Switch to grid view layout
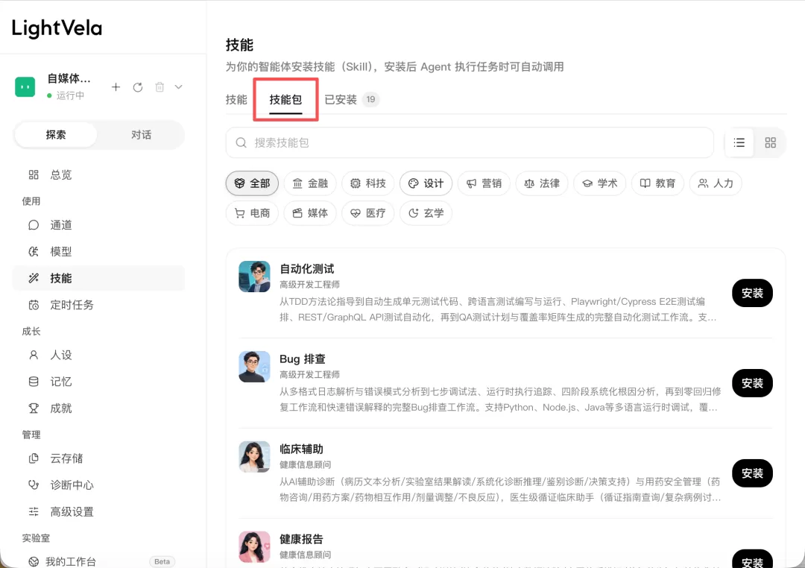Screen dimensions: 805x568 (x=770, y=143)
